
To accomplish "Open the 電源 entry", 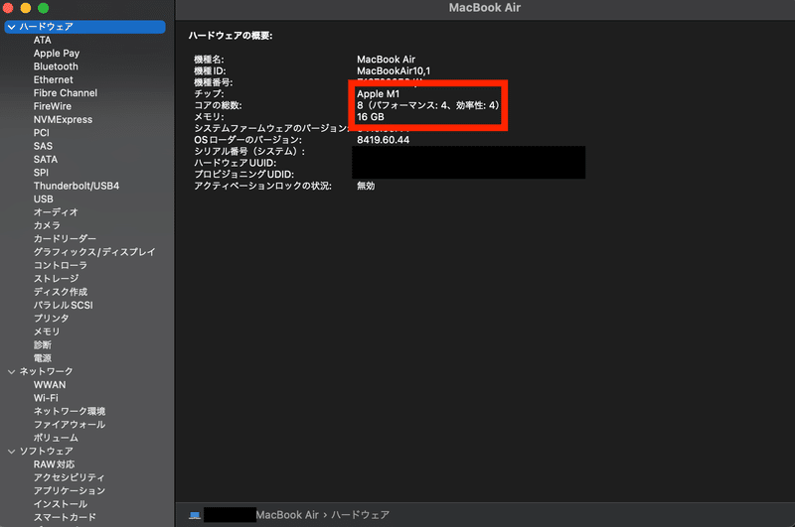I will (43, 358).
